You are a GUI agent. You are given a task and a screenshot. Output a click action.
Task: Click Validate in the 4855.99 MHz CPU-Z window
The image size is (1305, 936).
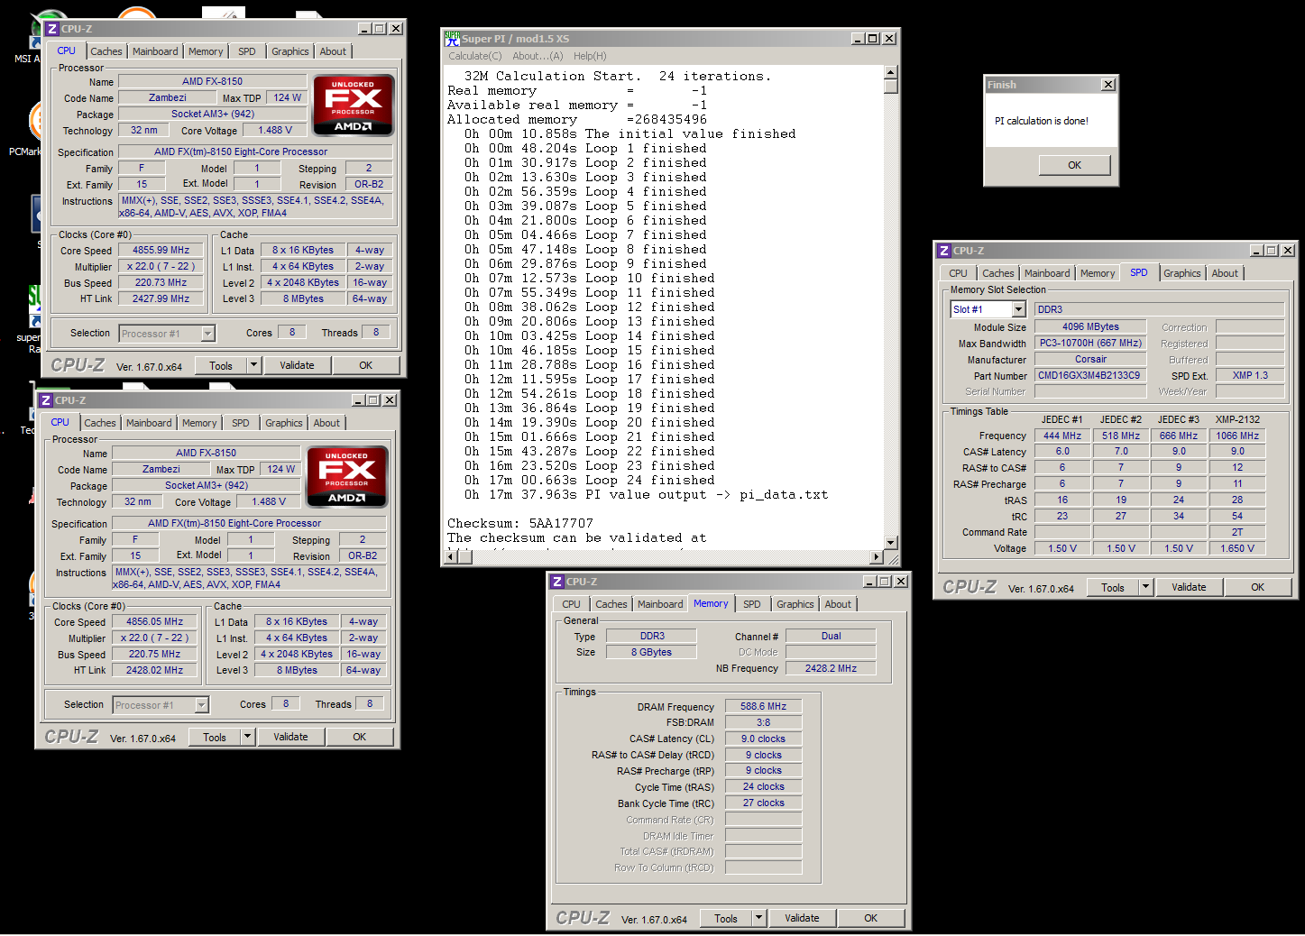pos(297,365)
